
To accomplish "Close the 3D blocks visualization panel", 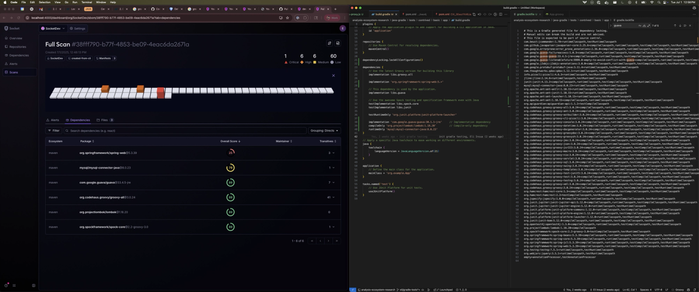I will [333, 75].
